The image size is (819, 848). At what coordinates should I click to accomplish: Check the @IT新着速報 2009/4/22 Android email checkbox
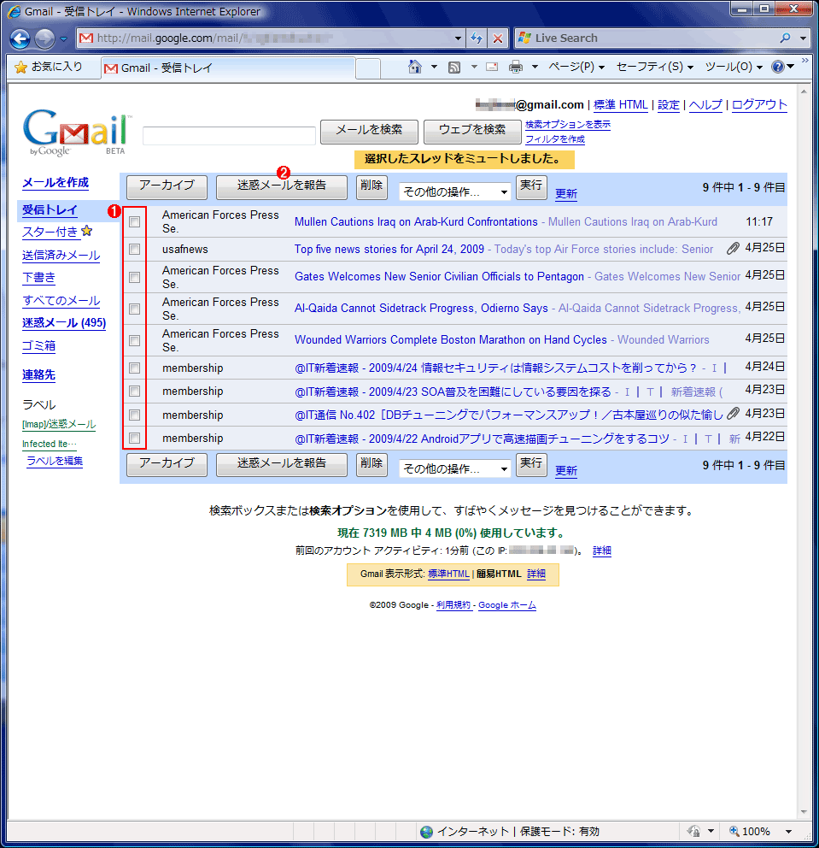click(x=135, y=438)
